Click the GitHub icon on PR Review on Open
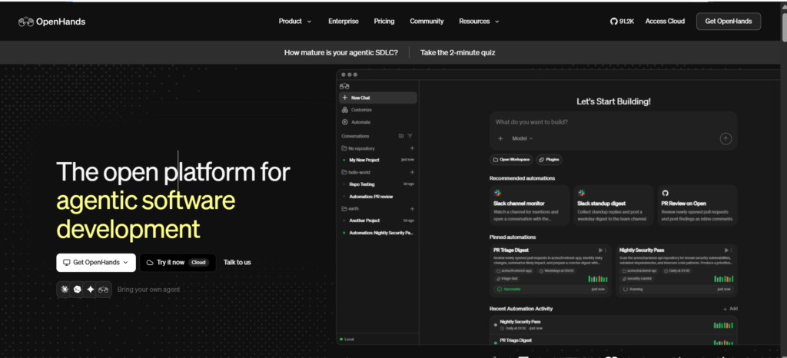 (x=666, y=193)
